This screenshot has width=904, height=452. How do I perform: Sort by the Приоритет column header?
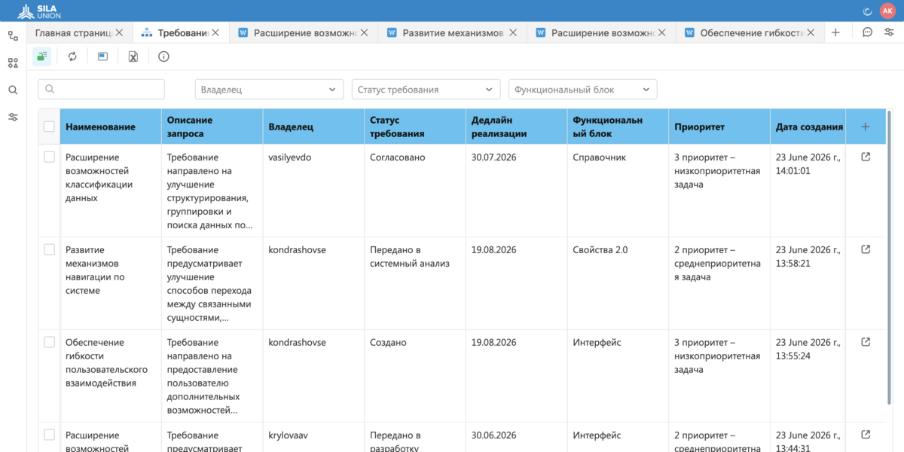tap(719, 127)
